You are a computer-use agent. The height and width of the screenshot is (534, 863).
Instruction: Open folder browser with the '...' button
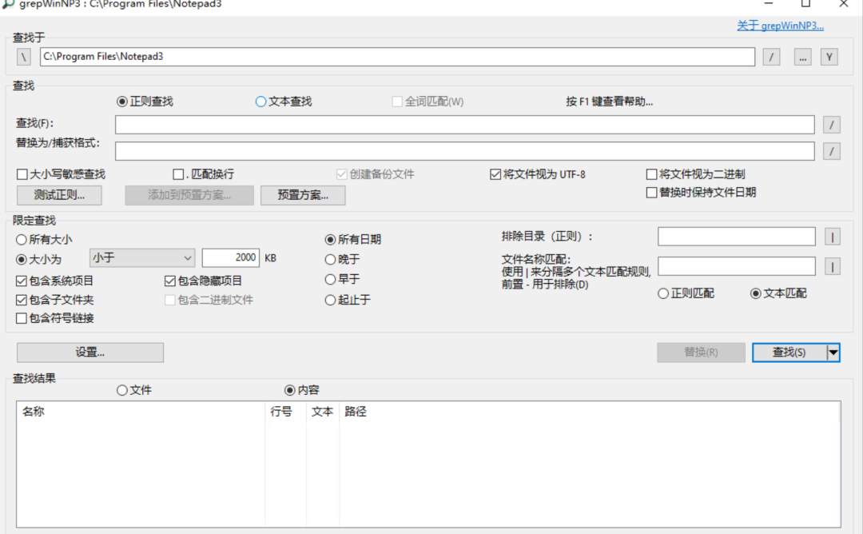point(802,57)
